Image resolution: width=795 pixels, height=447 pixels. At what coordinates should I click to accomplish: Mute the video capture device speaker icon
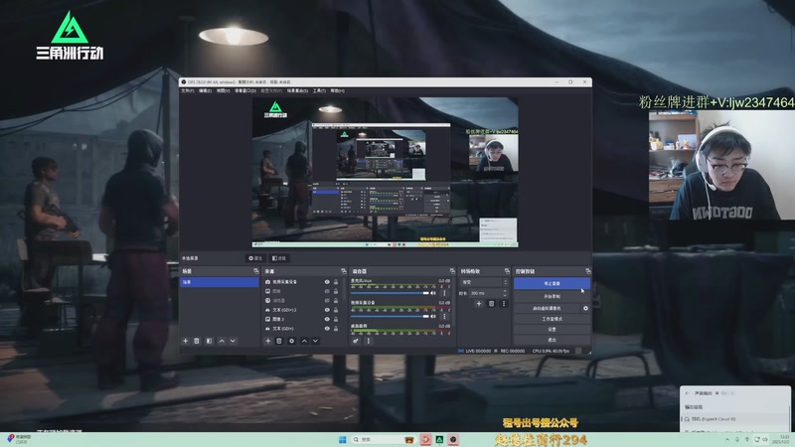(x=433, y=316)
